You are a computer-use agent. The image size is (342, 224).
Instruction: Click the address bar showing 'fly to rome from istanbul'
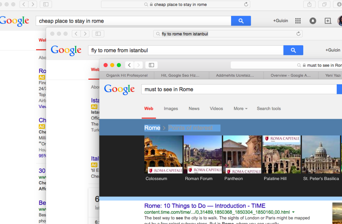228,34
